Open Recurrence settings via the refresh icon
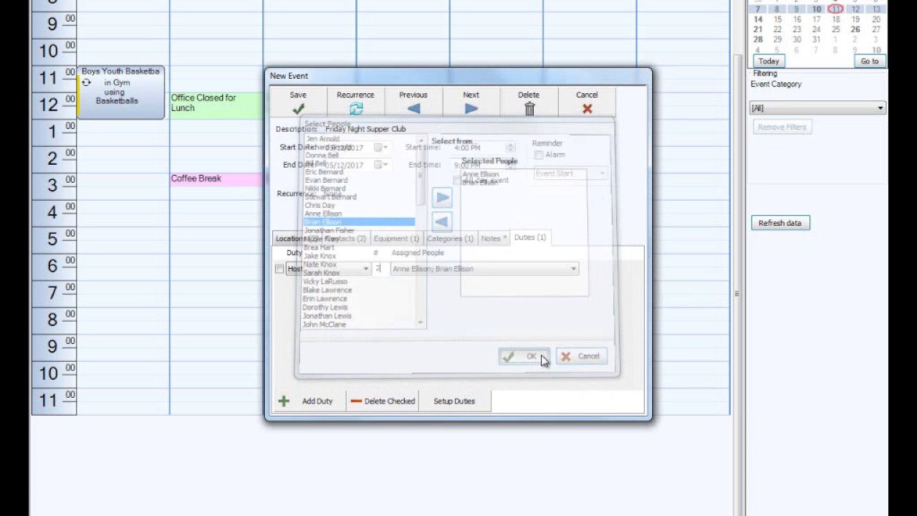The height and width of the screenshot is (516, 917). click(x=355, y=108)
